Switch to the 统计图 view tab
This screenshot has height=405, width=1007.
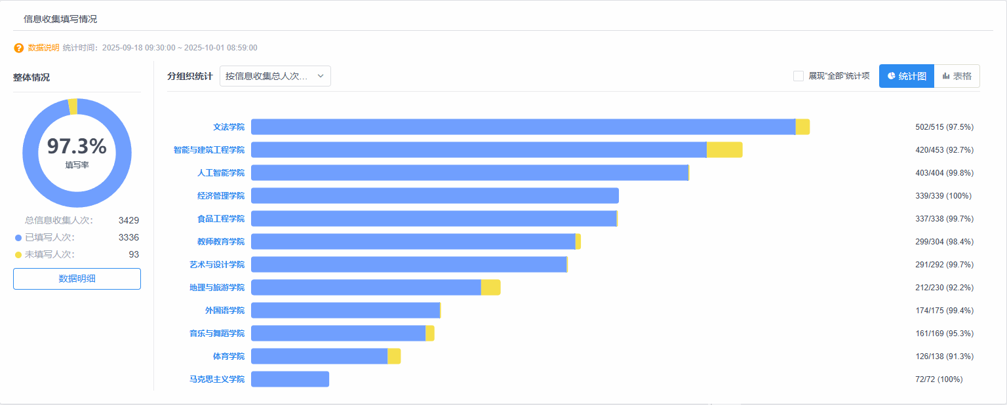(907, 76)
